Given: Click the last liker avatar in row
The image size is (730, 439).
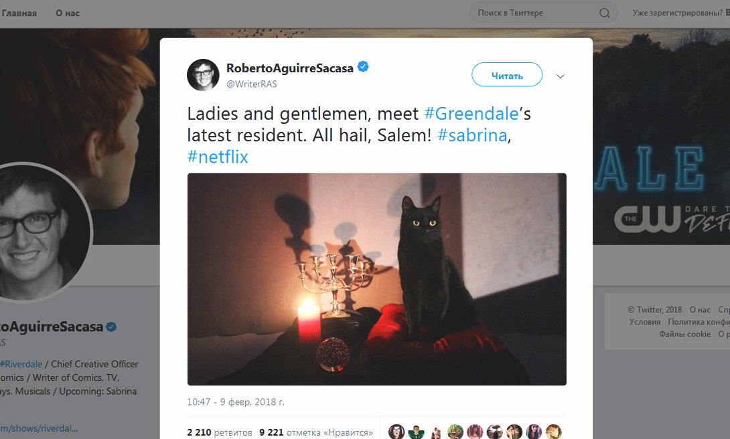Looking at the screenshot, I should point(554,432).
